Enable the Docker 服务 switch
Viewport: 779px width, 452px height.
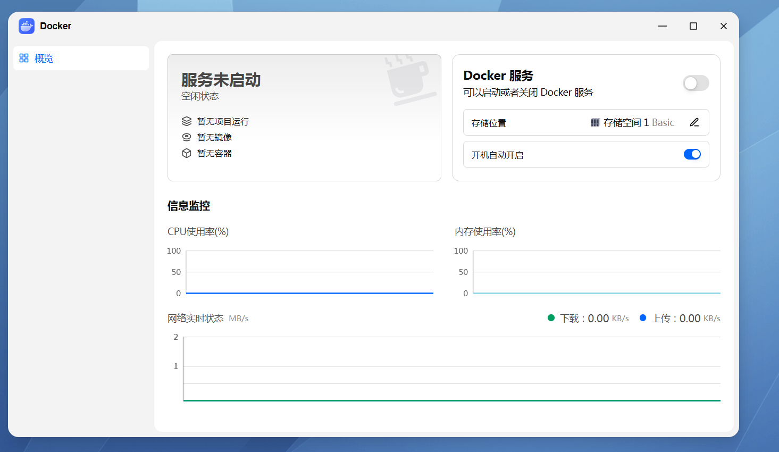coord(696,83)
